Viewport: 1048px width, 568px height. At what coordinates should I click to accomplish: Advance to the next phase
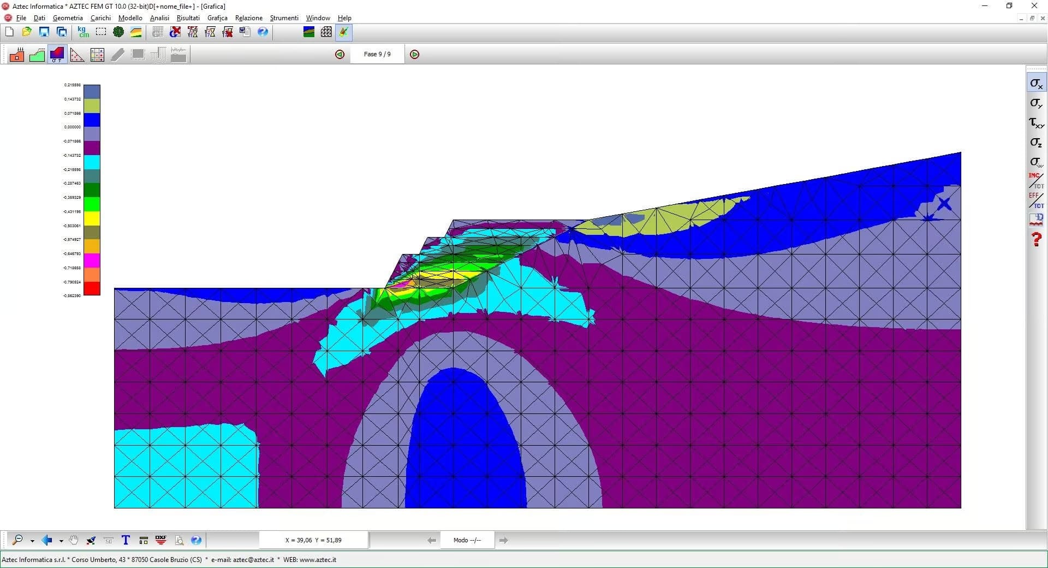415,54
